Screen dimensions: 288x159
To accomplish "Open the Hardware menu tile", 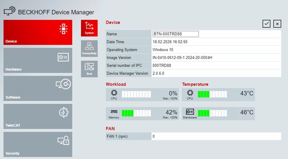I will coord(38,60).
